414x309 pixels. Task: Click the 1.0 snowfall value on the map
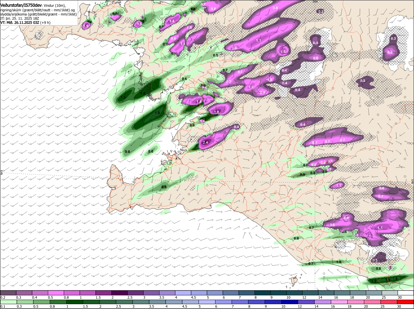tap(234, 48)
